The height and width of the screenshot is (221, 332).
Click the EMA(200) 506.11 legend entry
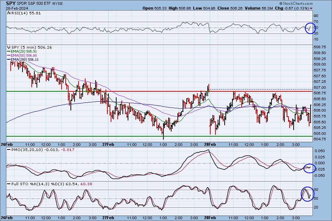25,60
